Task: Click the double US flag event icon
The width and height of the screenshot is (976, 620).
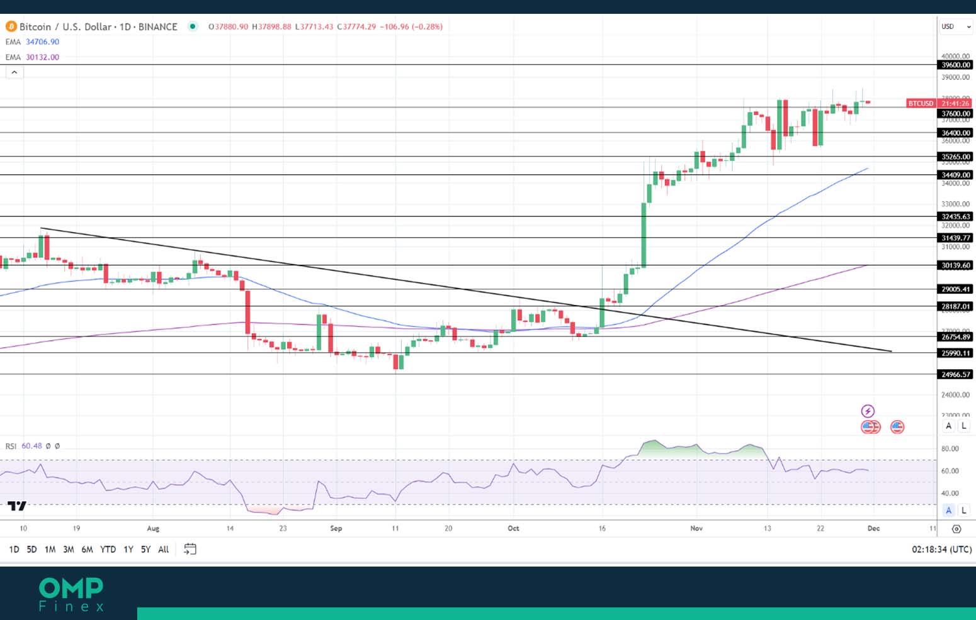Action: tap(871, 427)
